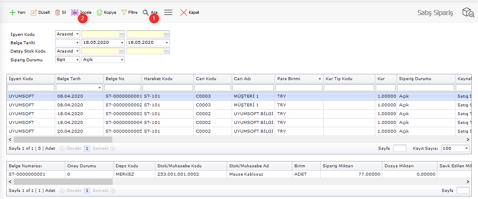Open the Filtre funnel icon
Image resolution: width=478 pixels, height=199 pixels.
pos(124,13)
